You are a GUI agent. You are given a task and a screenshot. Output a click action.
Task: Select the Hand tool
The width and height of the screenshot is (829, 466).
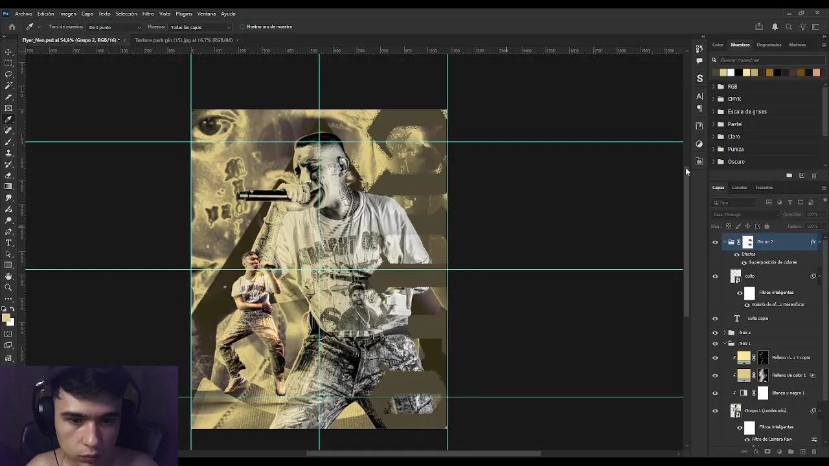(x=8, y=276)
